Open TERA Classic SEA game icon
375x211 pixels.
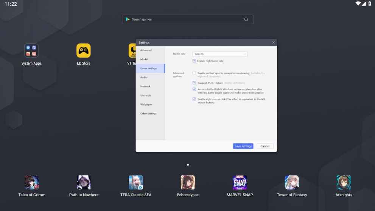tap(136, 183)
